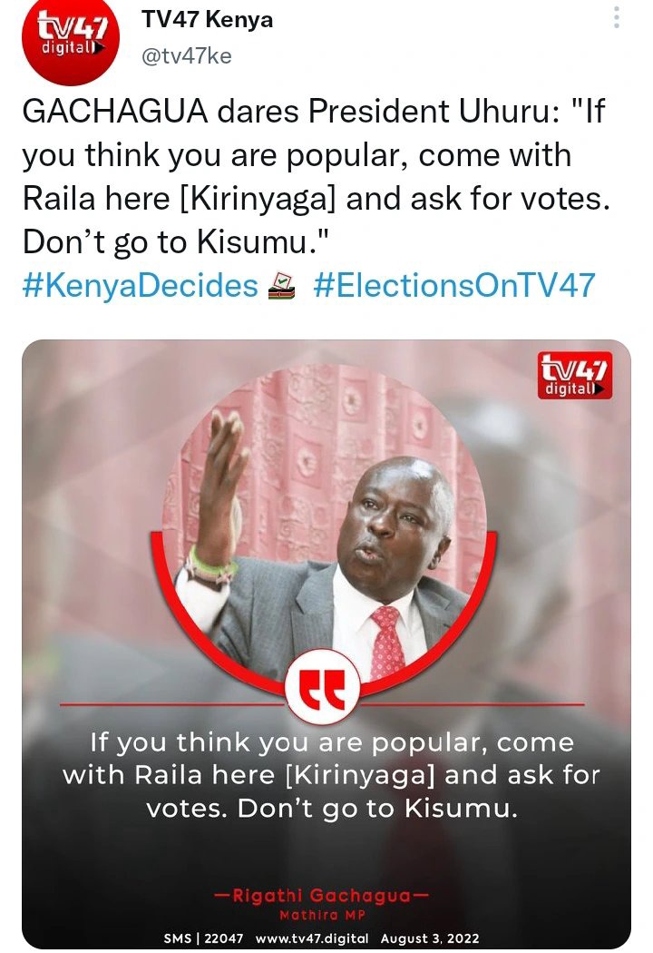This screenshot has height=953, width=653.
Task: Open the #KenyaDecides hashtag
Action: (141, 285)
